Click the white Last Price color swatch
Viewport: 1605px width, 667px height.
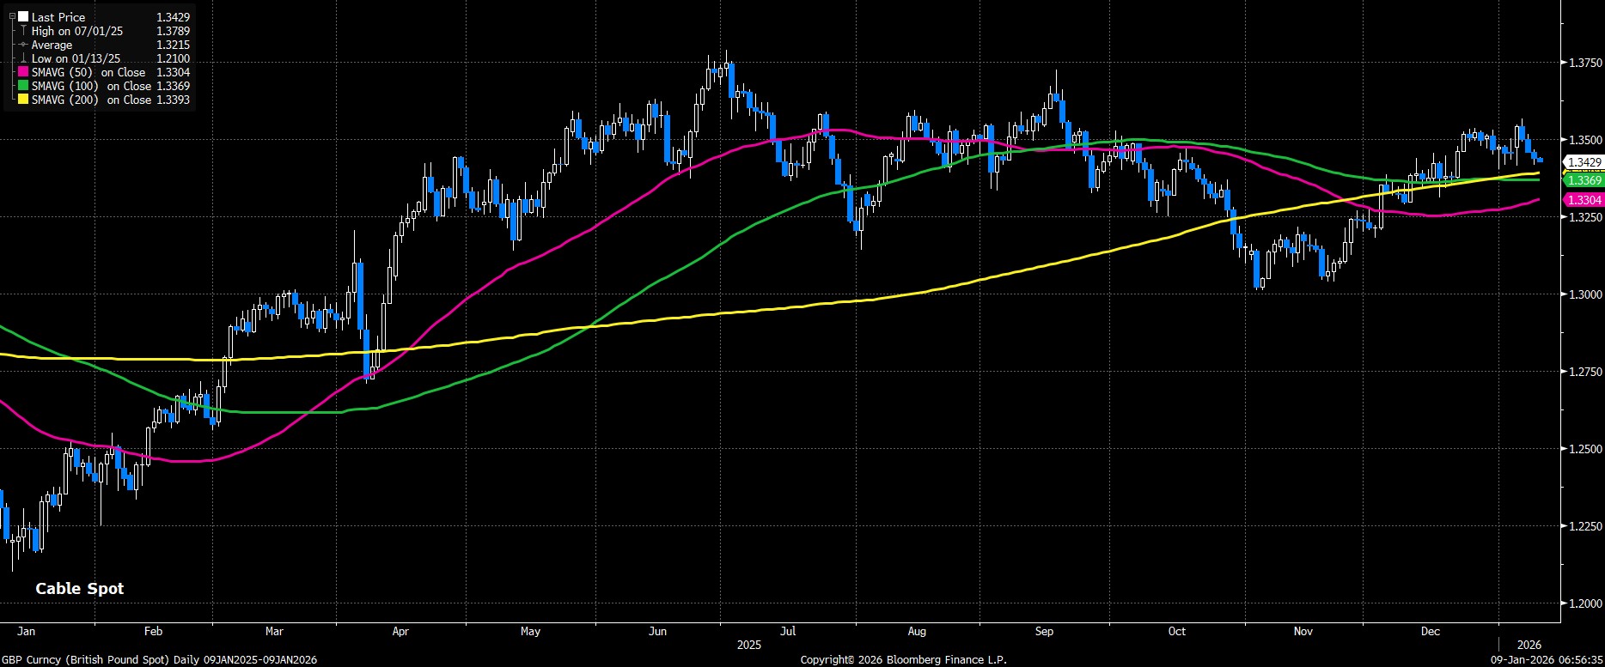23,17
